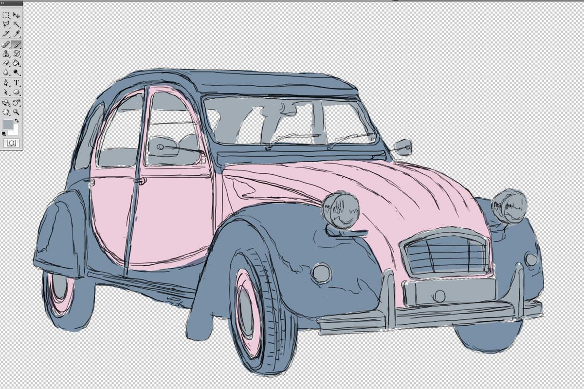Screen dimensions: 584x389
Task: Collapse the toolbox using double-arrow header
Action: (x=2, y=2)
